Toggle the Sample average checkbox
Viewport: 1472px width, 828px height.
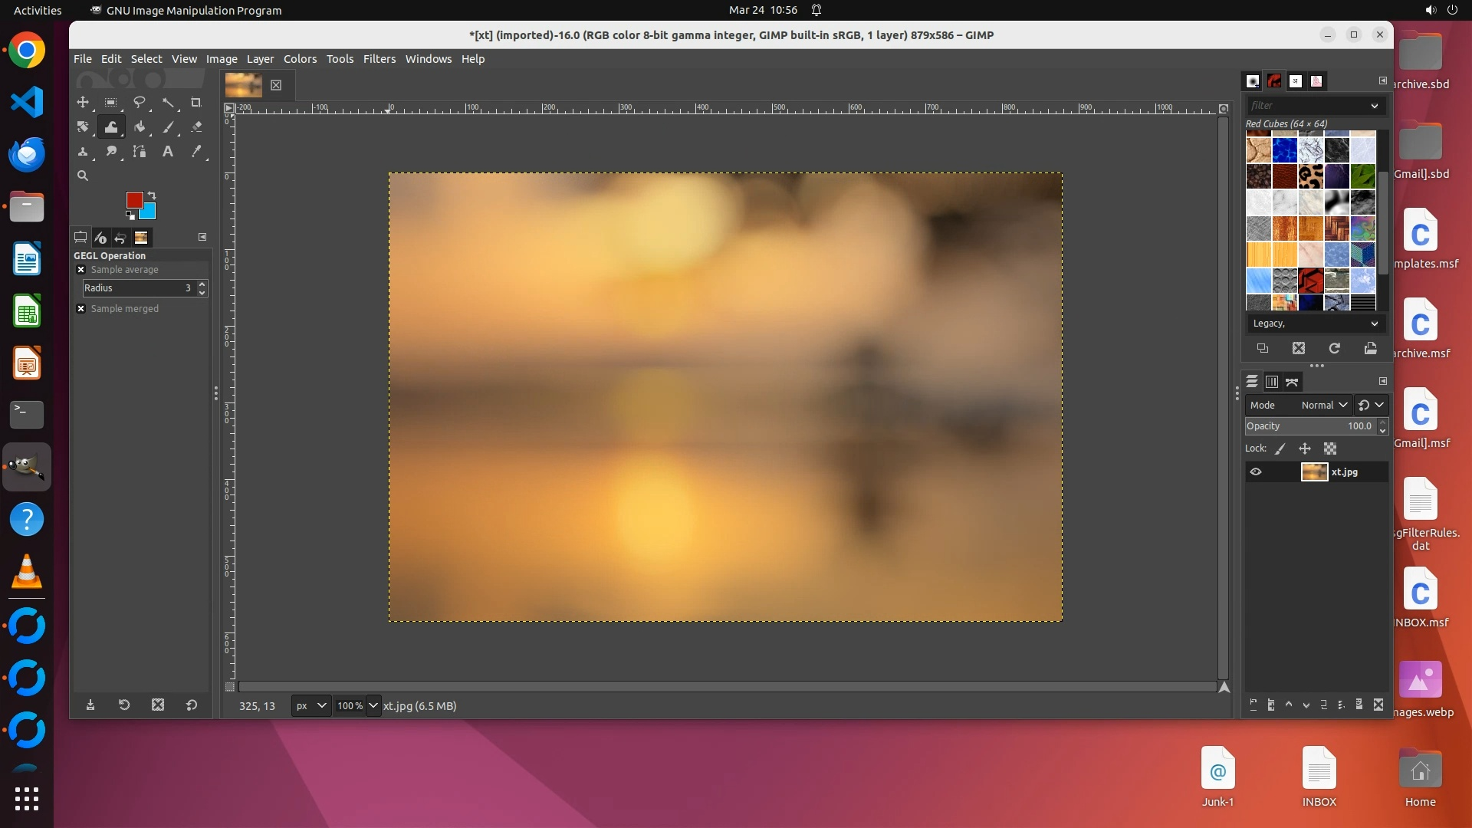(x=80, y=270)
